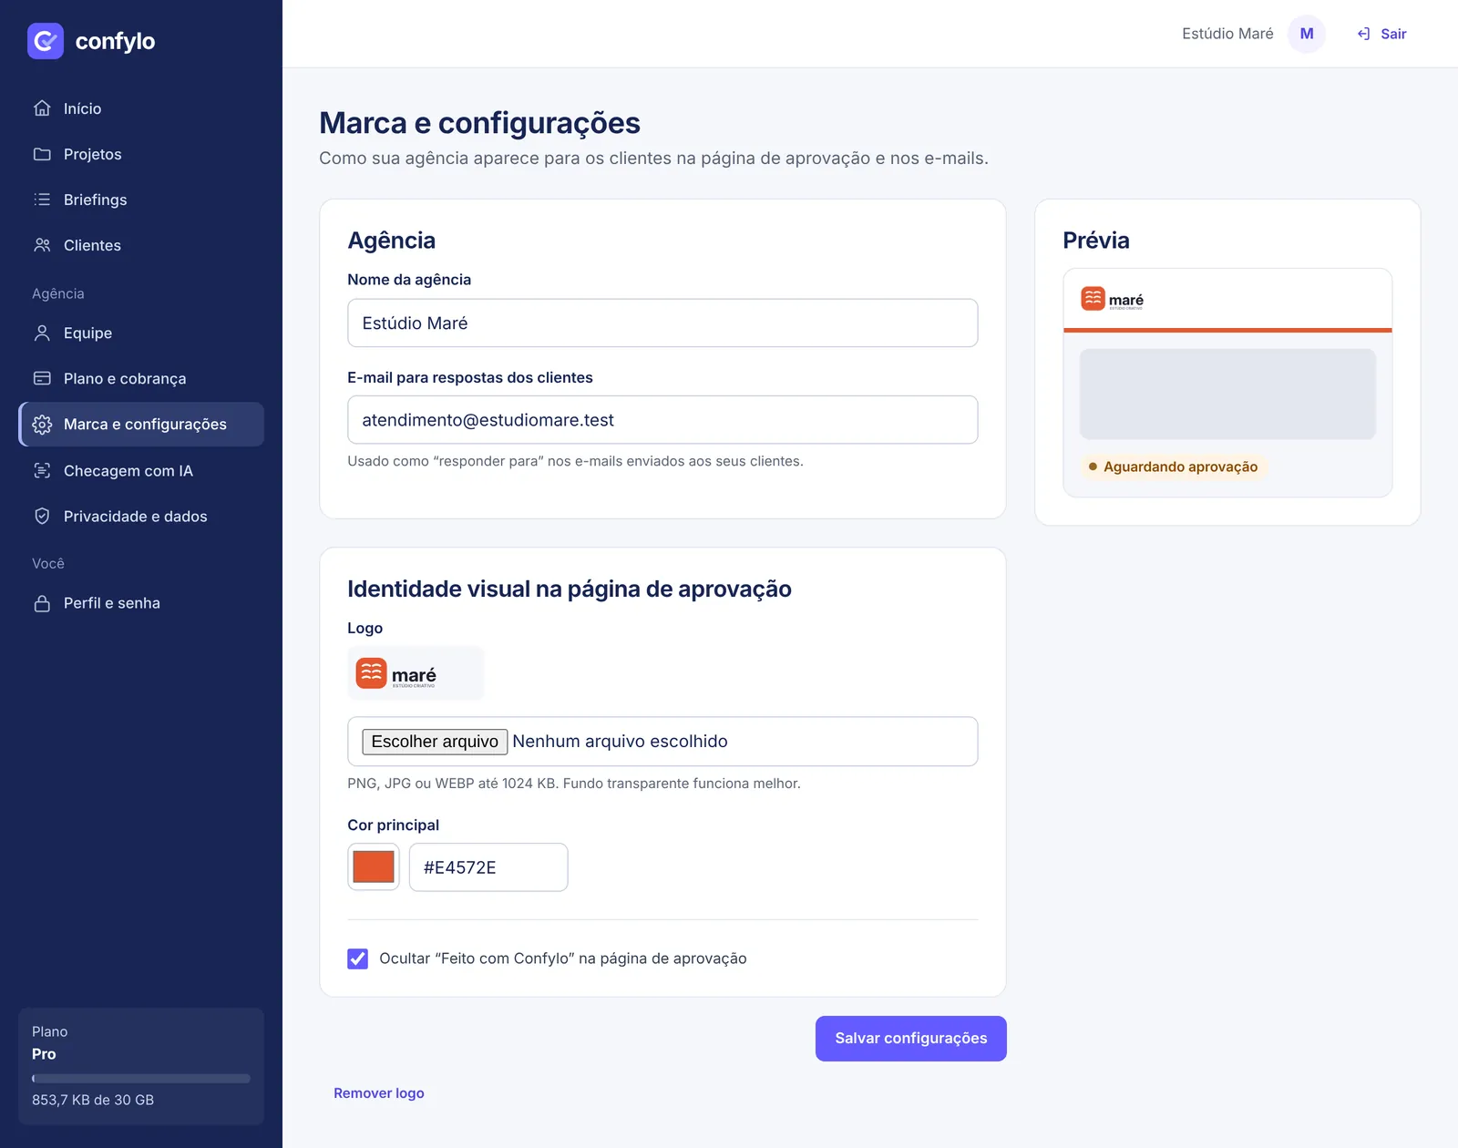Focus the E-mail para respostas field
The height and width of the screenshot is (1148, 1458).
pyautogui.click(x=662, y=420)
